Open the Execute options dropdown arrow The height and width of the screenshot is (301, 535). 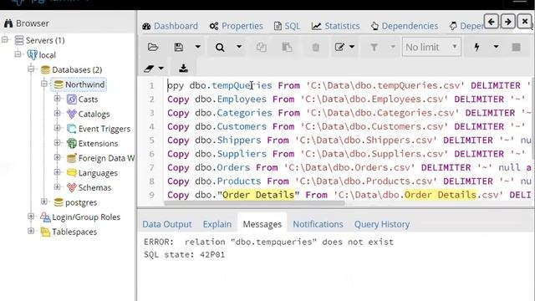pyautogui.click(x=496, y=47)
